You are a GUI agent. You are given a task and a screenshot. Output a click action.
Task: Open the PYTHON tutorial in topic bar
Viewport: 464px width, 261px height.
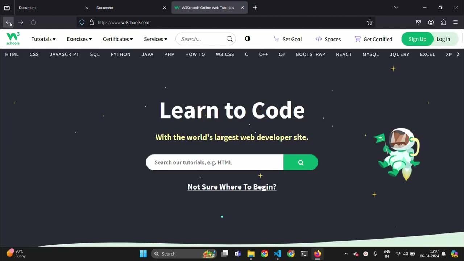point(121,54)
